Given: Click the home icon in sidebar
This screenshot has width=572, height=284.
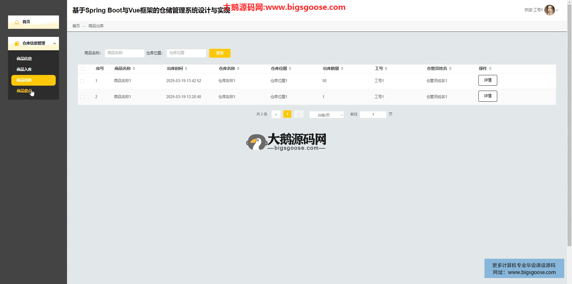Looking at the screenshot, I should click(x=17, y=22).
